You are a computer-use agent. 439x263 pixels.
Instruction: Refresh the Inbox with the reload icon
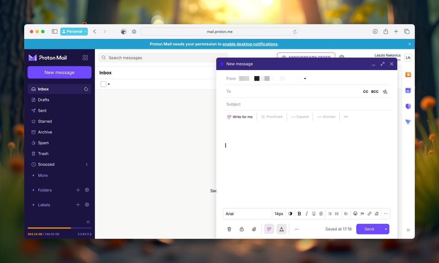click(x=86, y=89)
